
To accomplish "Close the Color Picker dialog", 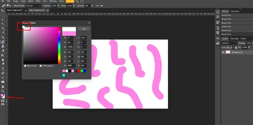I will coord(89,23).
